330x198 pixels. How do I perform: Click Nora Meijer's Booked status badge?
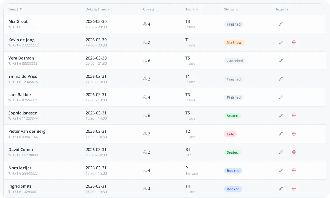tap(233, 171)
